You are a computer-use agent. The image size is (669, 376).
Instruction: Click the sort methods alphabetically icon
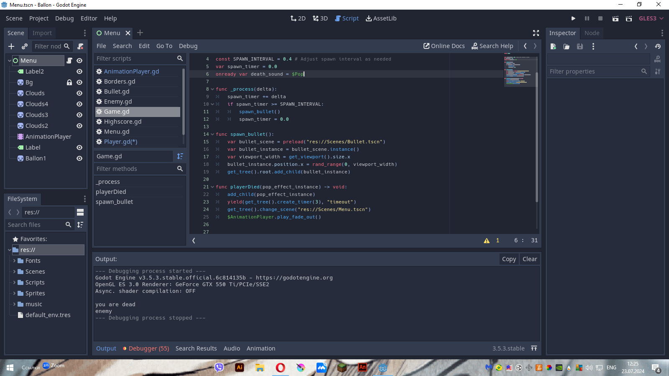[x=180, y=156]
